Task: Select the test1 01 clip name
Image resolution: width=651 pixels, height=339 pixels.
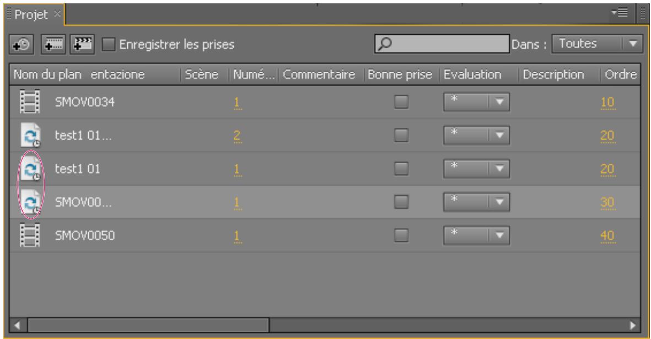Action: pyautogui.click(x=77, y=169)
